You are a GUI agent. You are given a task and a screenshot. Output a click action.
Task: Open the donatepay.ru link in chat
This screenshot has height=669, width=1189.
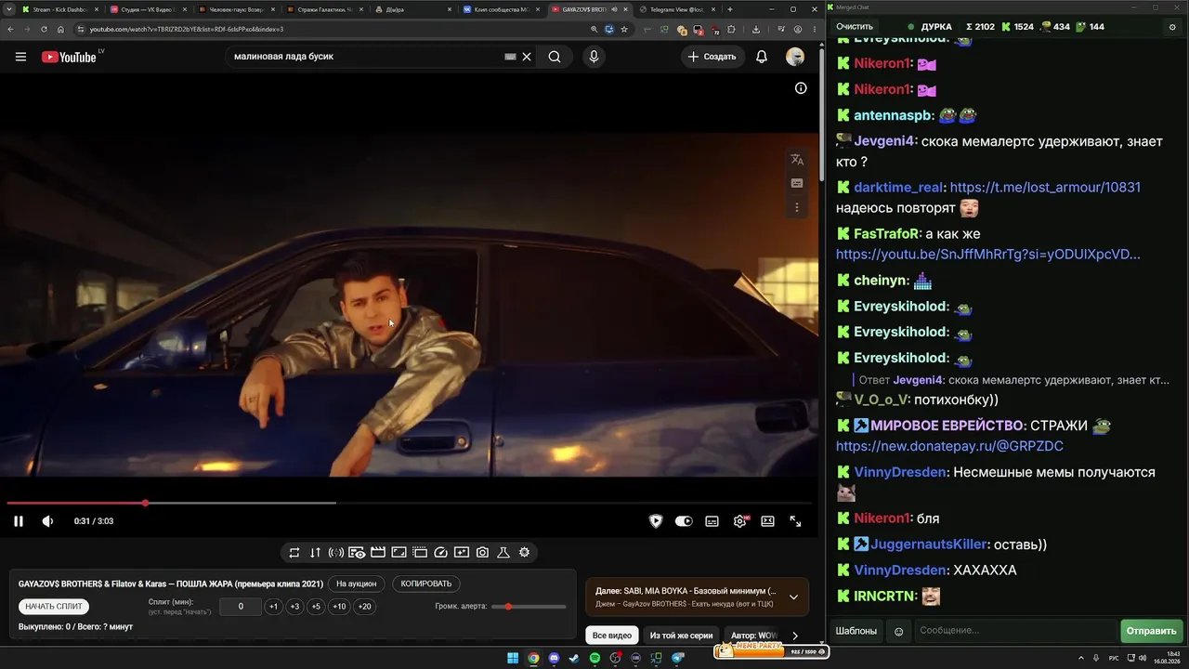(949, 446)
